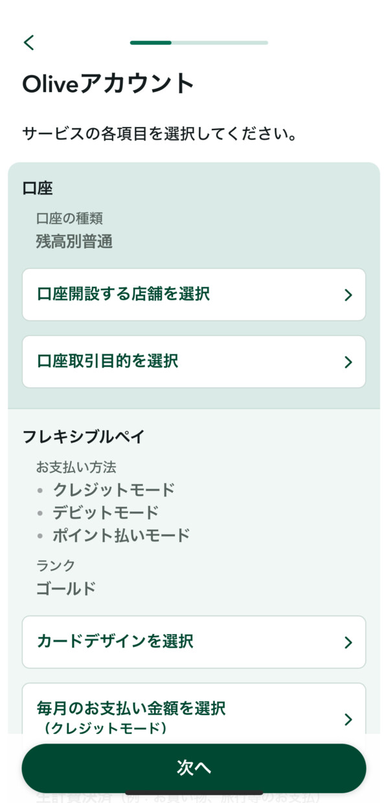
Task: Click the step progress bar at top
Action: coord(199,43)
